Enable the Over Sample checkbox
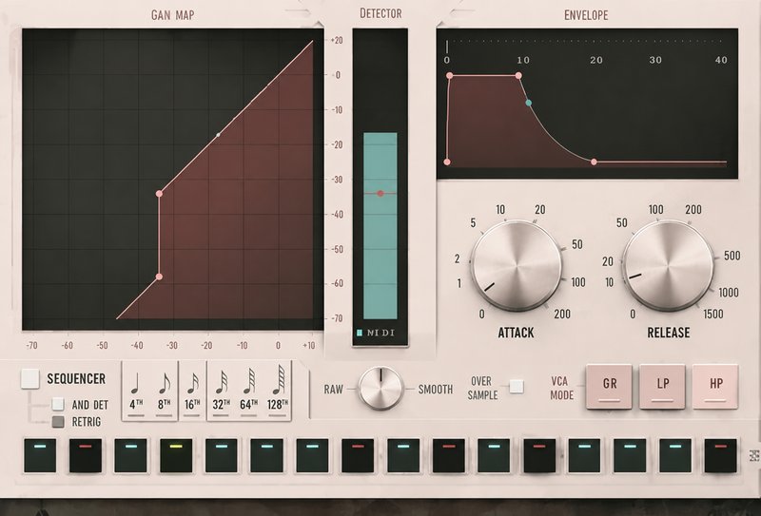Image resolution: width=761 pixels, height=516 pixels. (517, 387)
